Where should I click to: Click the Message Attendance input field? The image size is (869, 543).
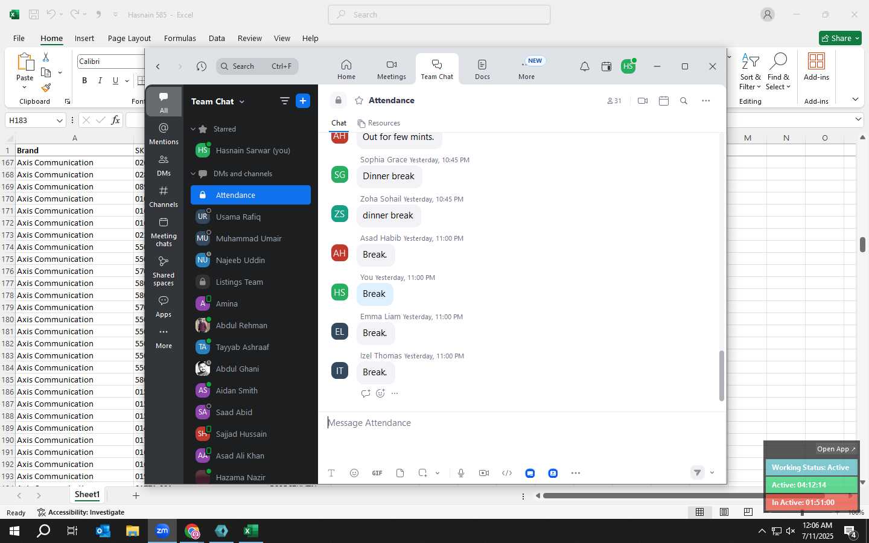[x=522, y=423]
